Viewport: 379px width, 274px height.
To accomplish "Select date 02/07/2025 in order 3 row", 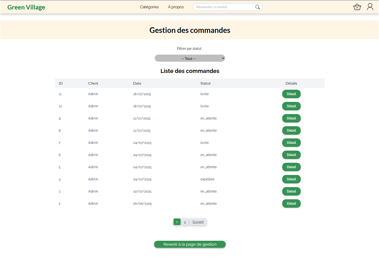I will (142, 191).
